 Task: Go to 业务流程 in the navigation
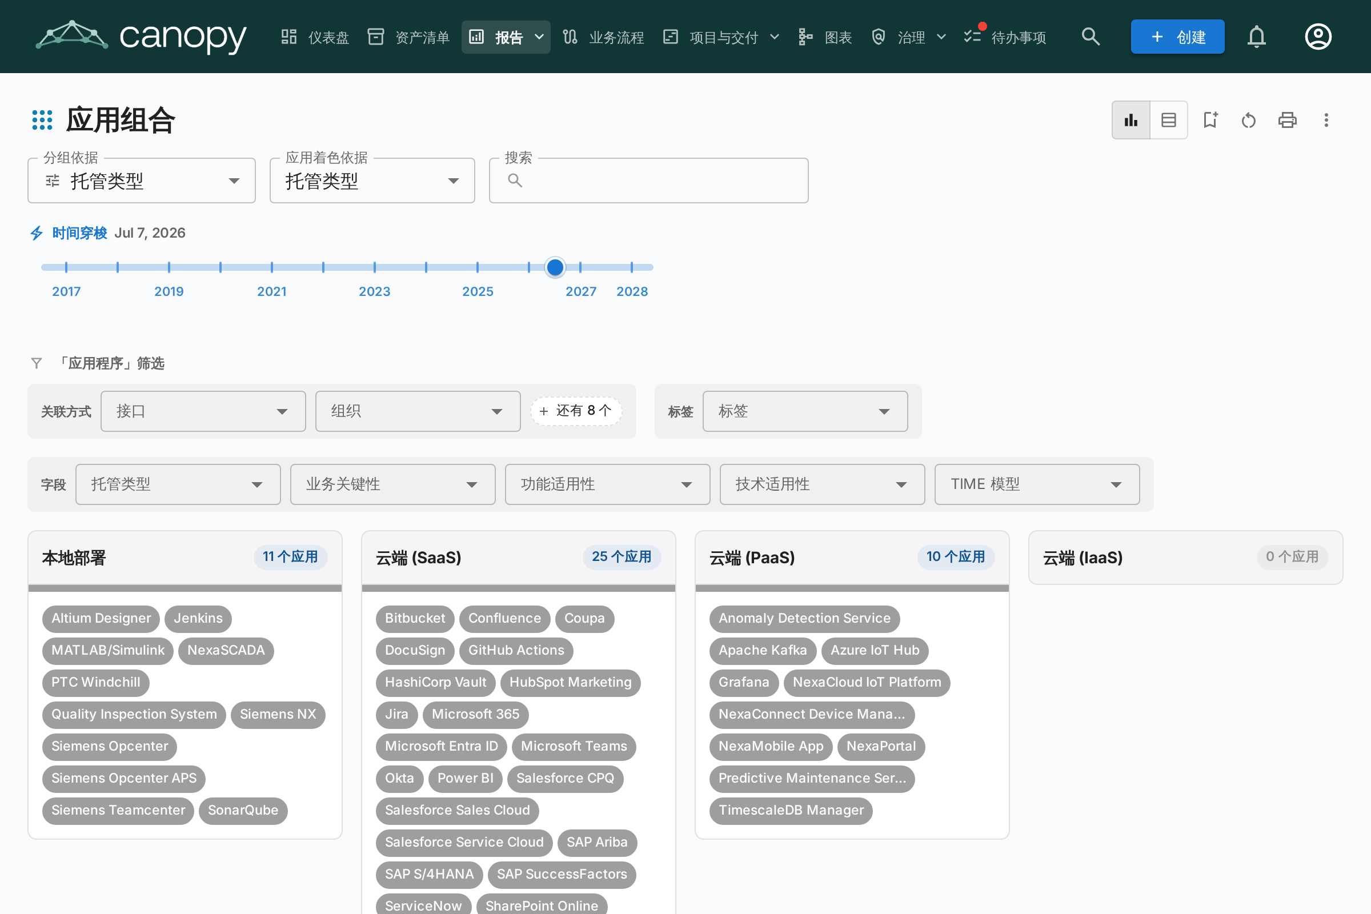coord(604,37)
